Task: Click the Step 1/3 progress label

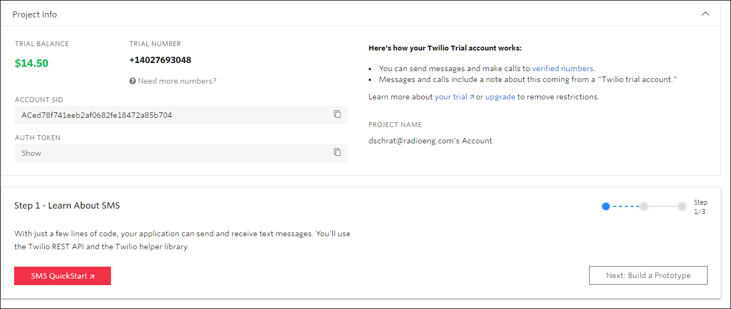Action: tap(701, 207)
